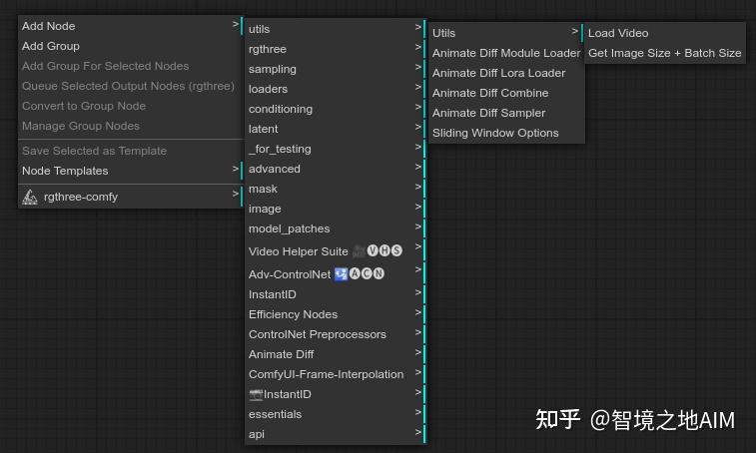
Task: Add Animate Diff Module Loader node
Action: pyautogui.click(x=506, y=53)
